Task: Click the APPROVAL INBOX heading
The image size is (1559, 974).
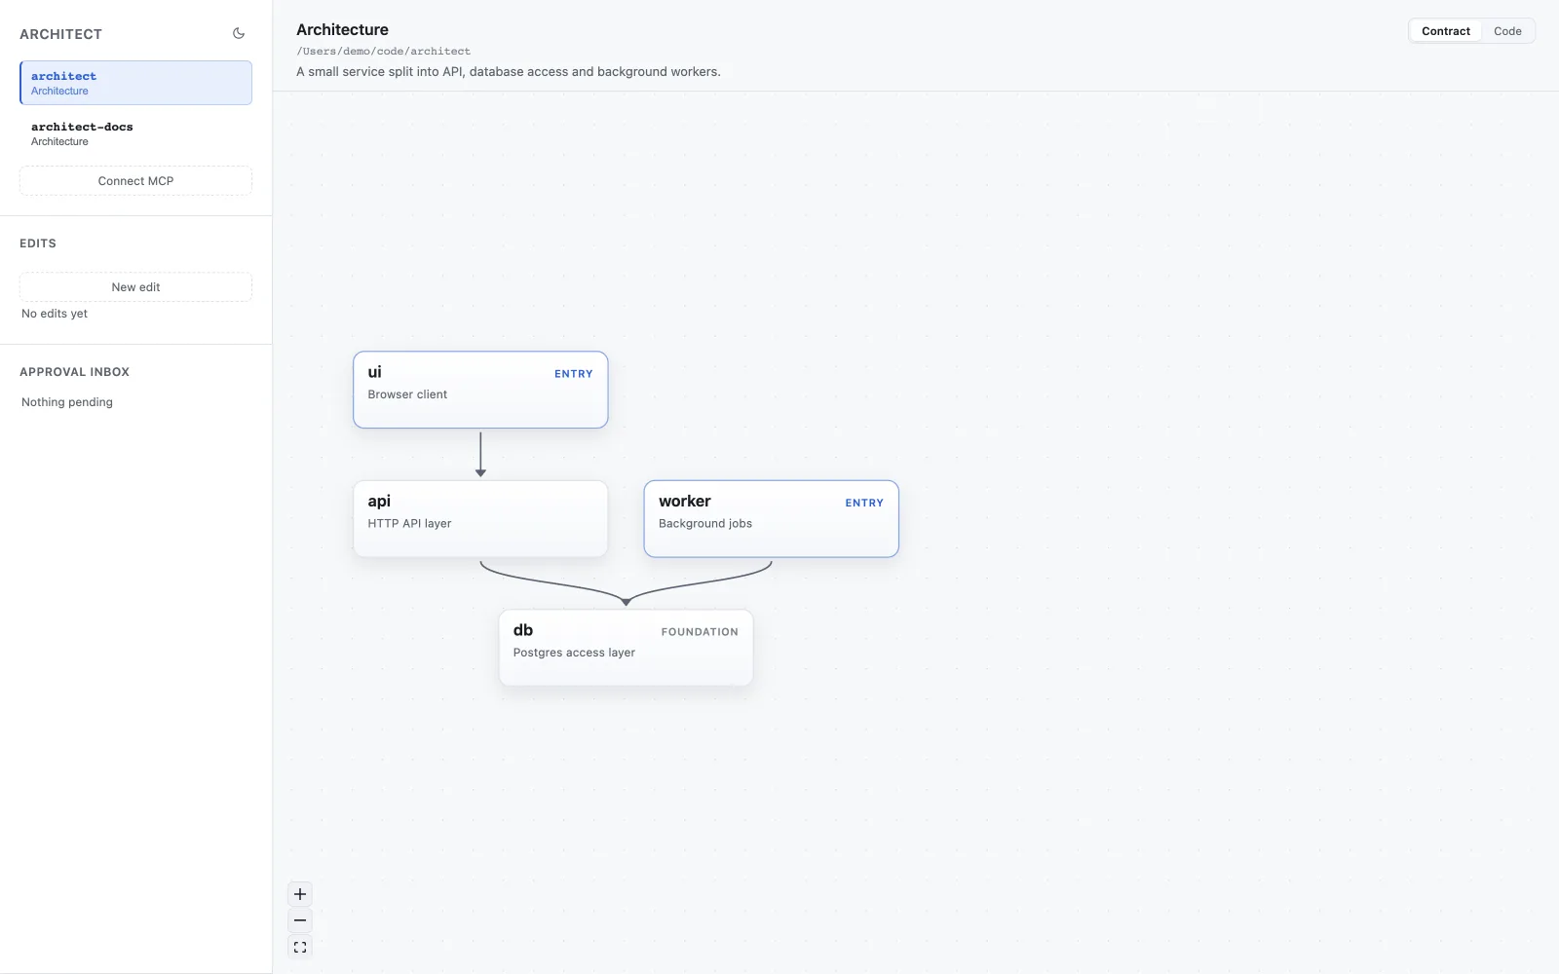Action: (x=74, y=372)
